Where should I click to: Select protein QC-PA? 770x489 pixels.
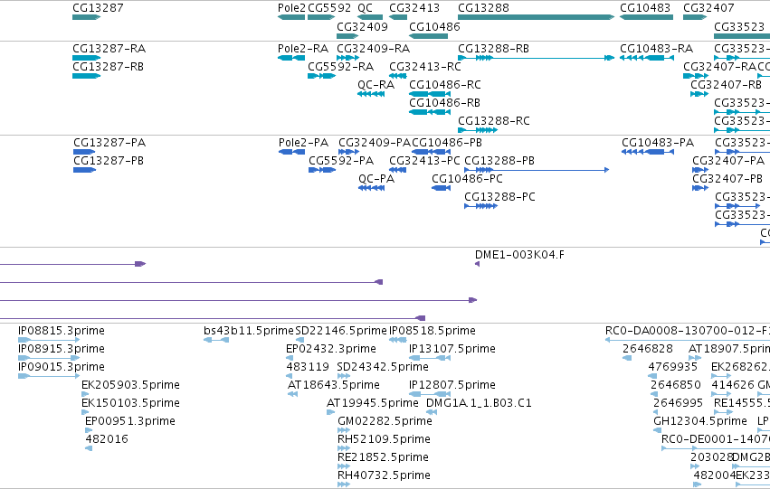(371, 188)
